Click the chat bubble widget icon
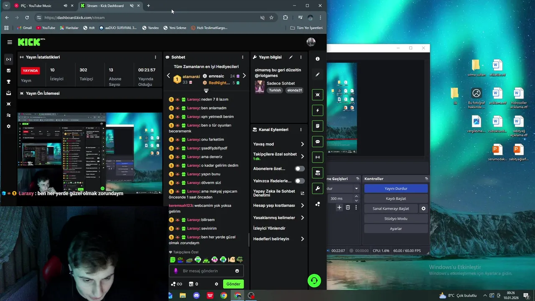This screenshot has width=535, height=301. pos(318,142)
